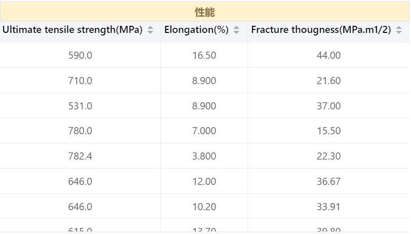
Task: Click the tensile strength value 710.0
Action: (x=80, y=81)
